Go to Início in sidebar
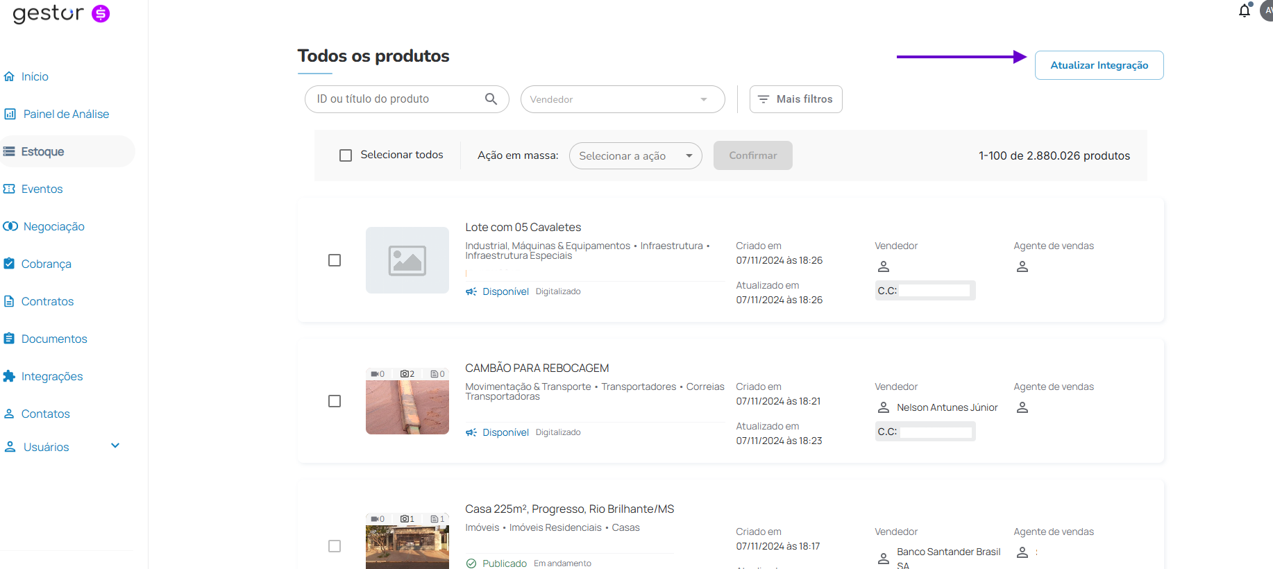Viewport: 1273px width, 569px height. coord(35,76)
